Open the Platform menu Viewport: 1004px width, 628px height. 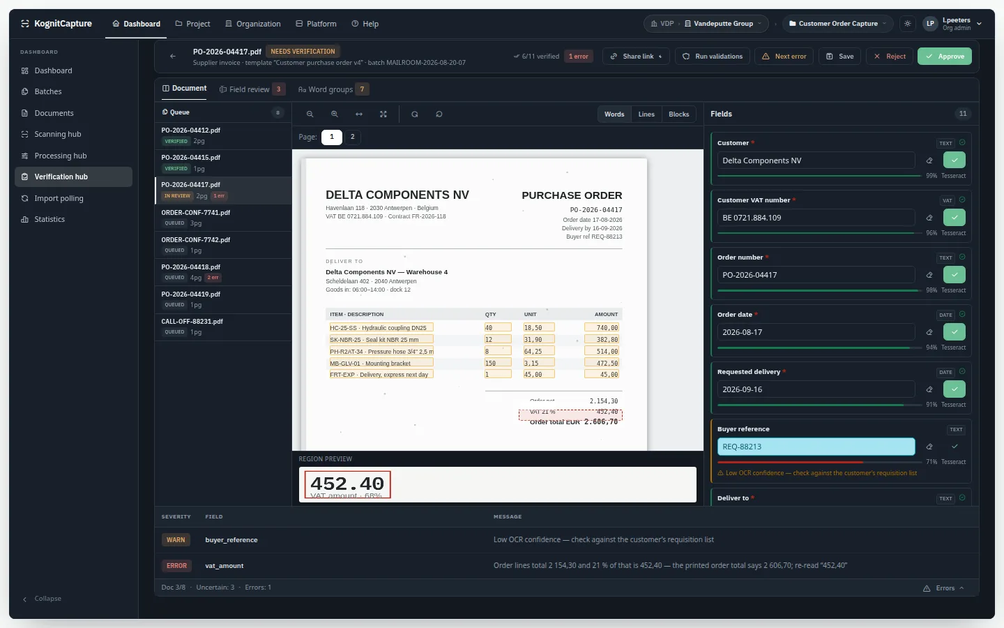pos(316,24)
